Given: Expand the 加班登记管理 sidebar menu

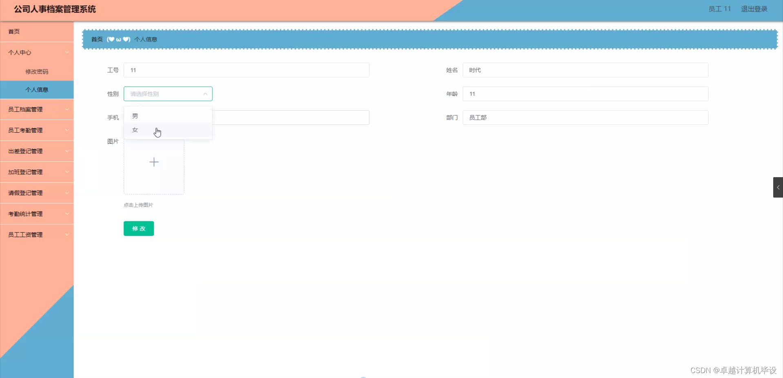Looking at the screenshot, I should coord(37,172).
